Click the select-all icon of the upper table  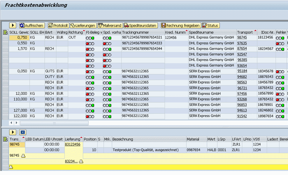click(5, 32)
